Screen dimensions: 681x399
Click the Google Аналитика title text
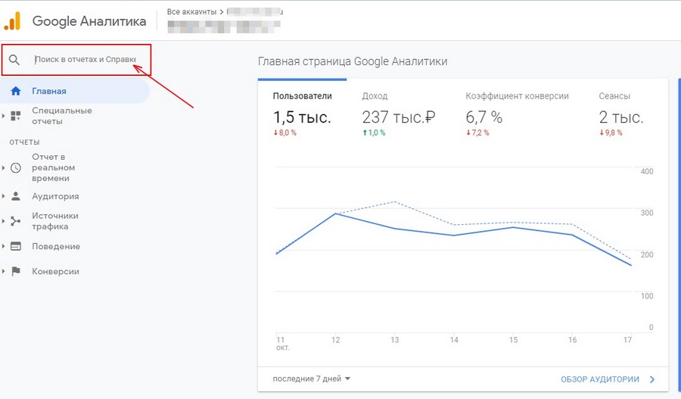[x=89, y=21]
